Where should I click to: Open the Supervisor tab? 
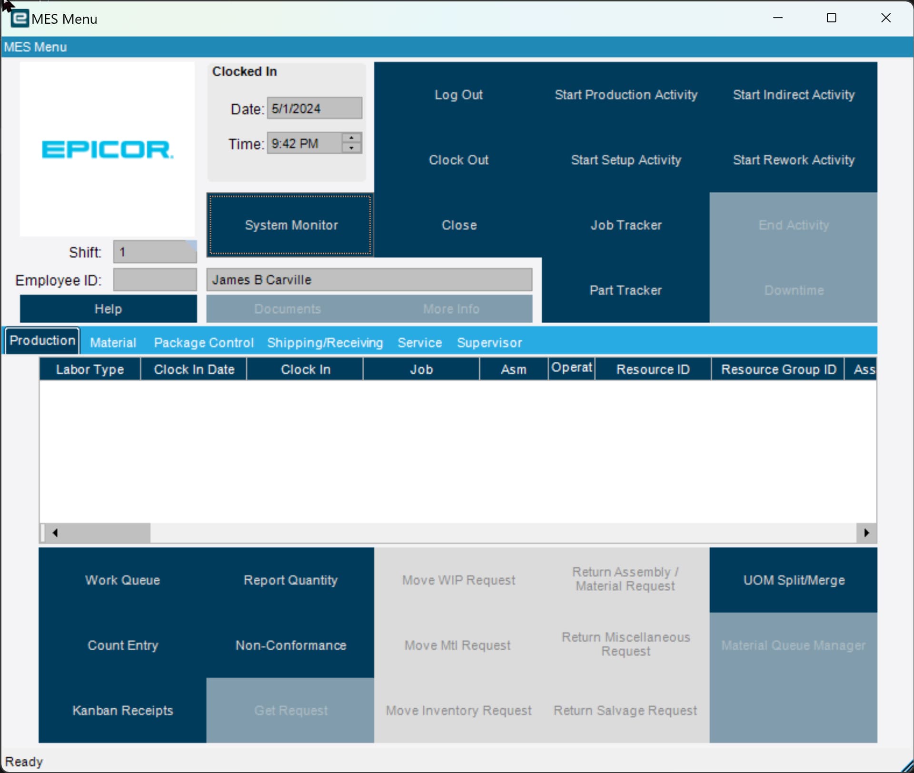pyautogui.click(x=489, y=343)
